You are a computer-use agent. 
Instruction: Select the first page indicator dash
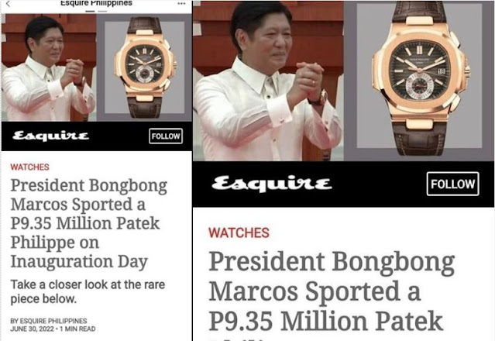(90, 11)
